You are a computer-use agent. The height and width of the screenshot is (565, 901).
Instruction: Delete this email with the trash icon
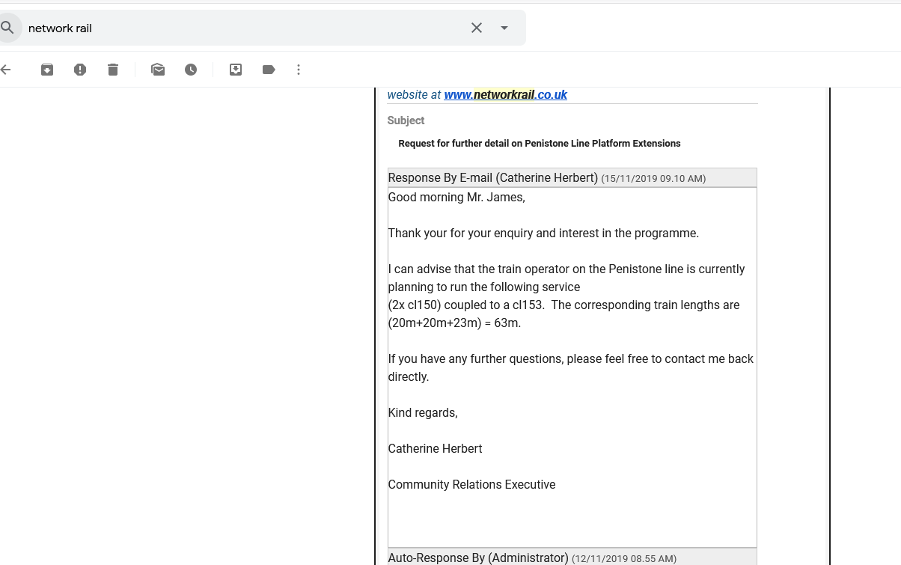(113, 70)
